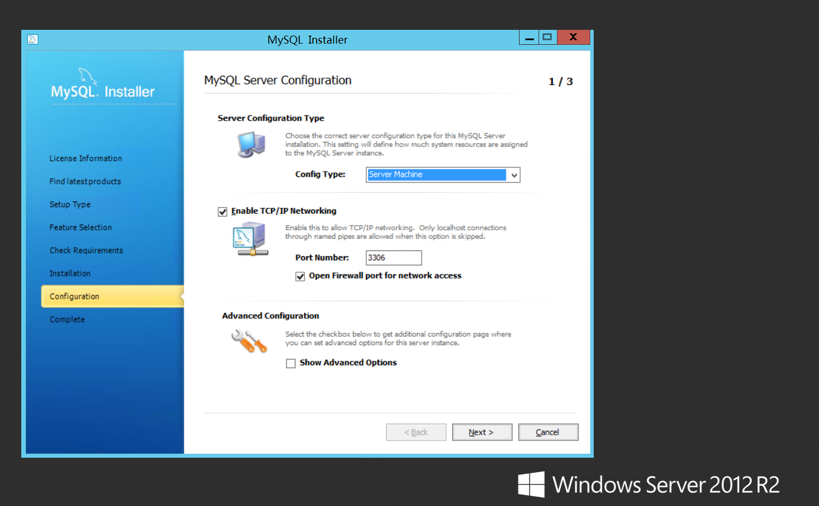Click the computer monitor icon under Server Configuration Type
This screenshot has width=819, height=506.
(x=251, y=145)
